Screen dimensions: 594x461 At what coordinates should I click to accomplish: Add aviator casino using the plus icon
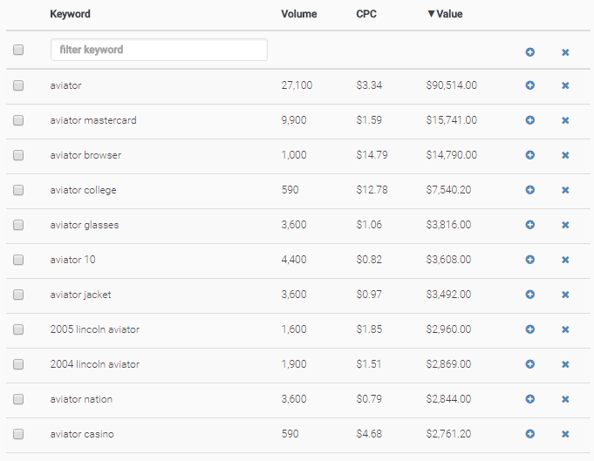tap(529, 434)
